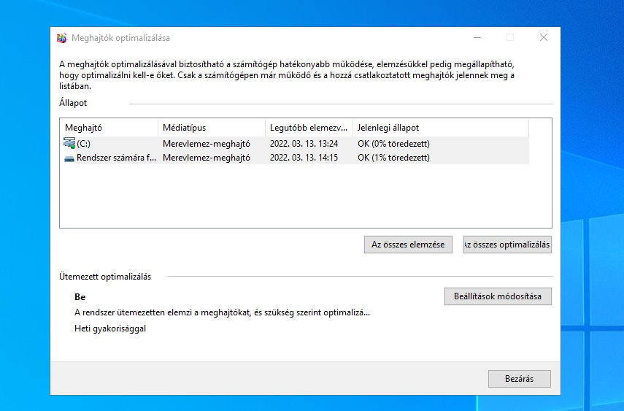Click the 'Az összes elemzése' button
Image resolution: width=624 pixels, height=411 pixels.
click(408, 245)
